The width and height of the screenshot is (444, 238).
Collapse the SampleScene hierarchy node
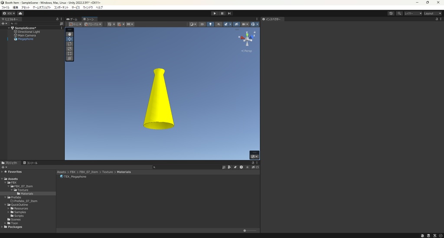(x=9, y=28)
